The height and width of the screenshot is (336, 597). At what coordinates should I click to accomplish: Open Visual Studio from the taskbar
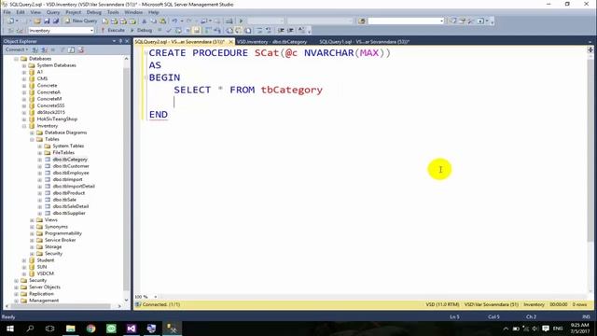pos(132,329)
